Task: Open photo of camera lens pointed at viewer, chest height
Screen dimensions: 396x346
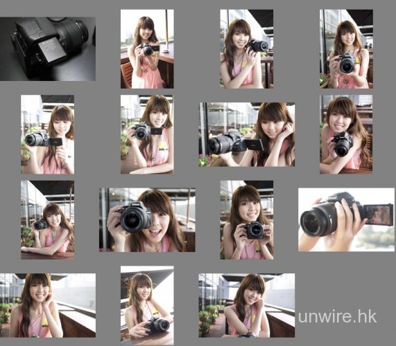Action: [x=346, y=49]
